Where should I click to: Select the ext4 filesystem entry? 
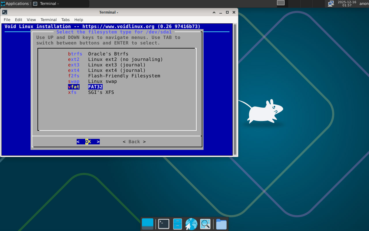[x=107, y=70]
